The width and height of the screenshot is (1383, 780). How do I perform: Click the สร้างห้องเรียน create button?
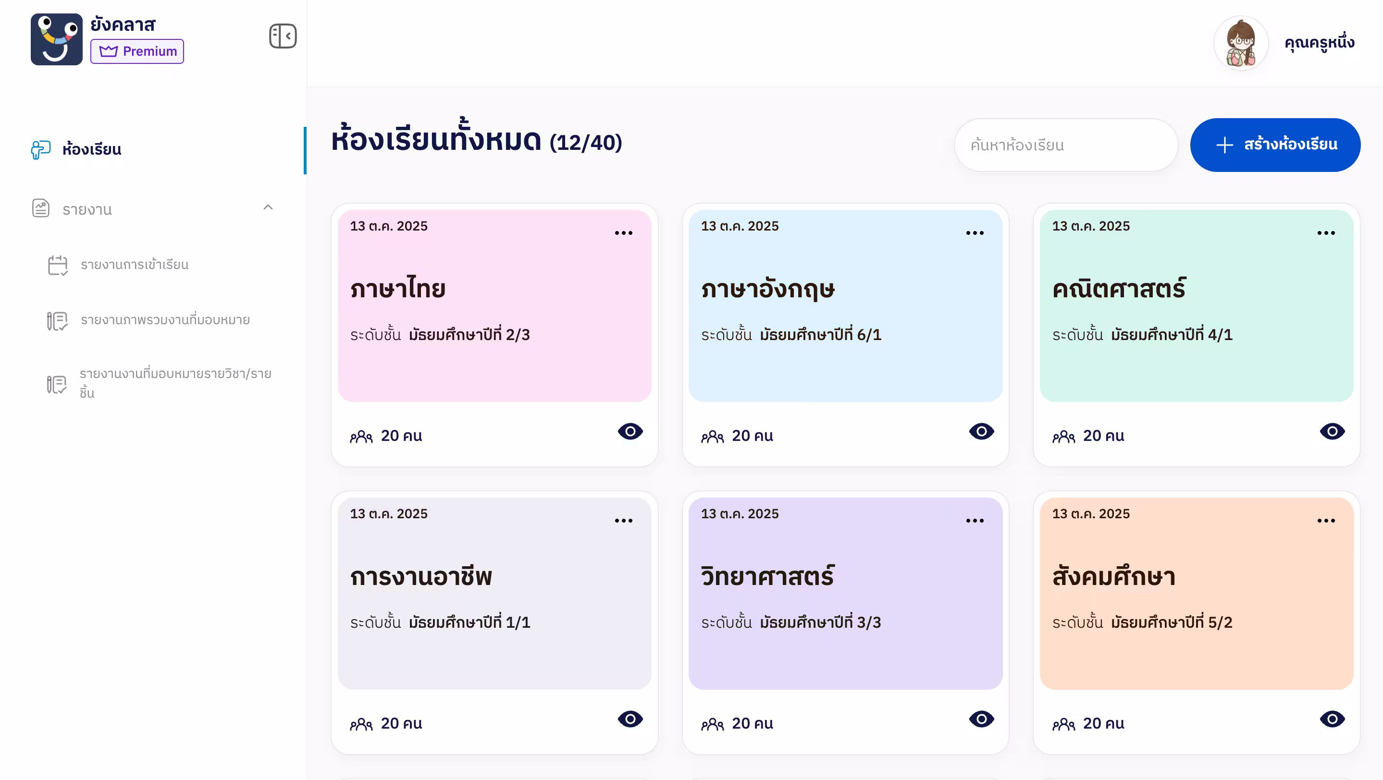1275,145
